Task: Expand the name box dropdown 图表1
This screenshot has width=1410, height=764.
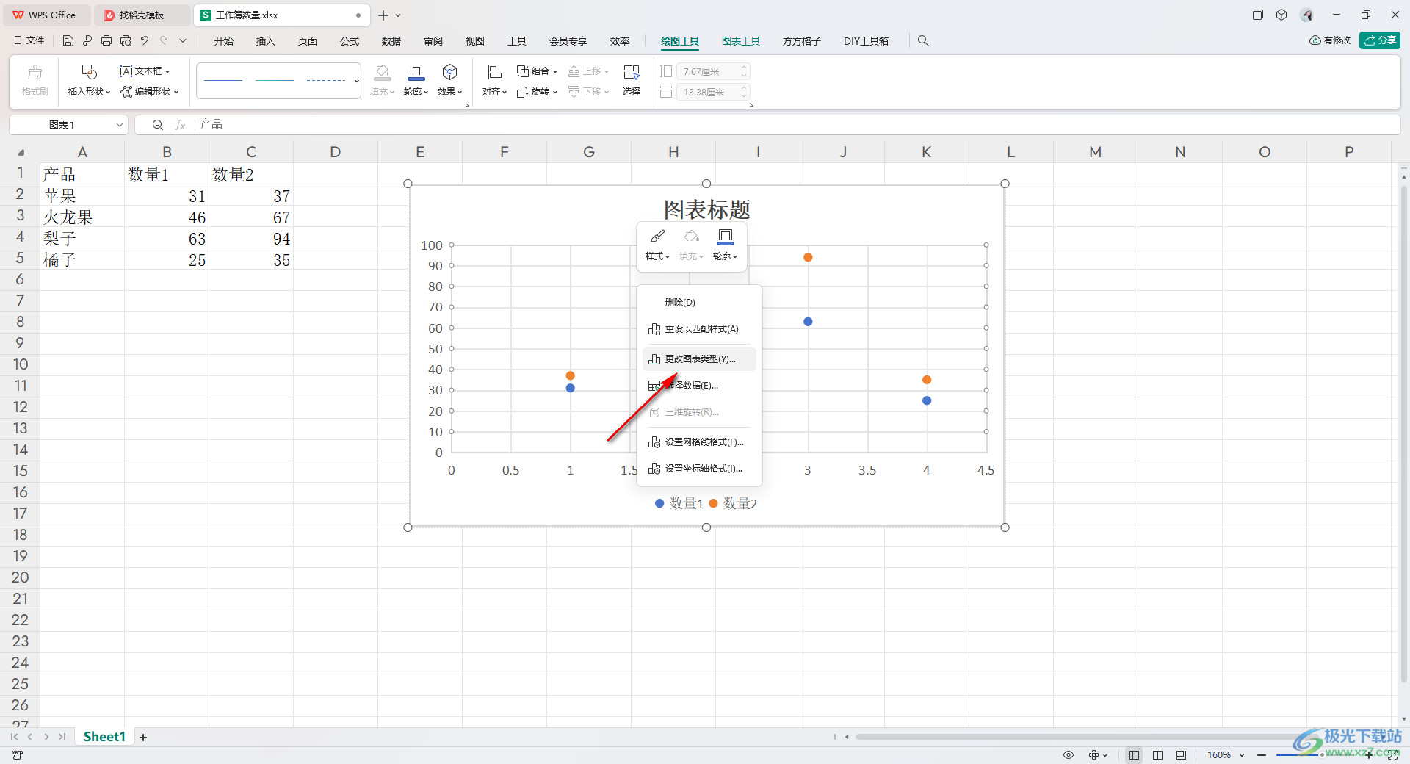Action: pyautogui.click(x=120, y=125)
